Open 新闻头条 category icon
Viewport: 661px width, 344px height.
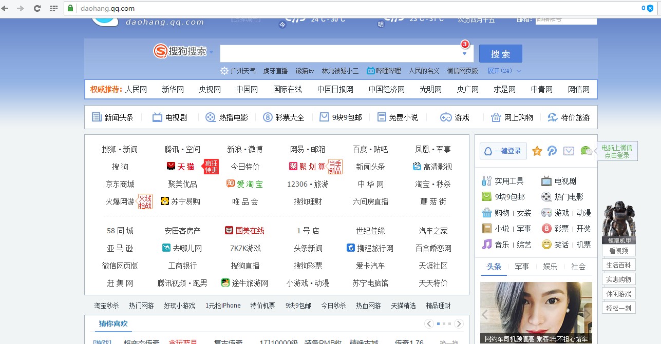[96, 117]
